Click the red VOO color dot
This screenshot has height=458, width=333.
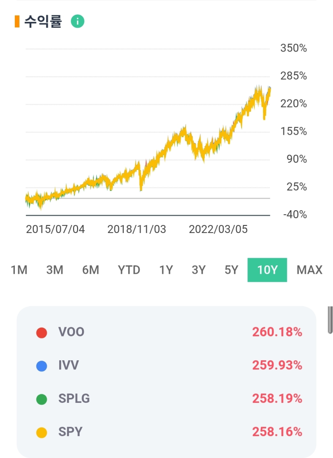(x=42, y=333)
